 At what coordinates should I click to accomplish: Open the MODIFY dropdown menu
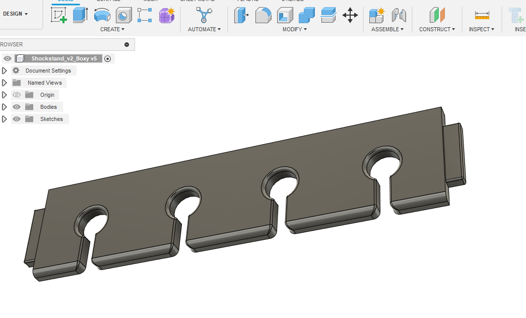(295, 29)
